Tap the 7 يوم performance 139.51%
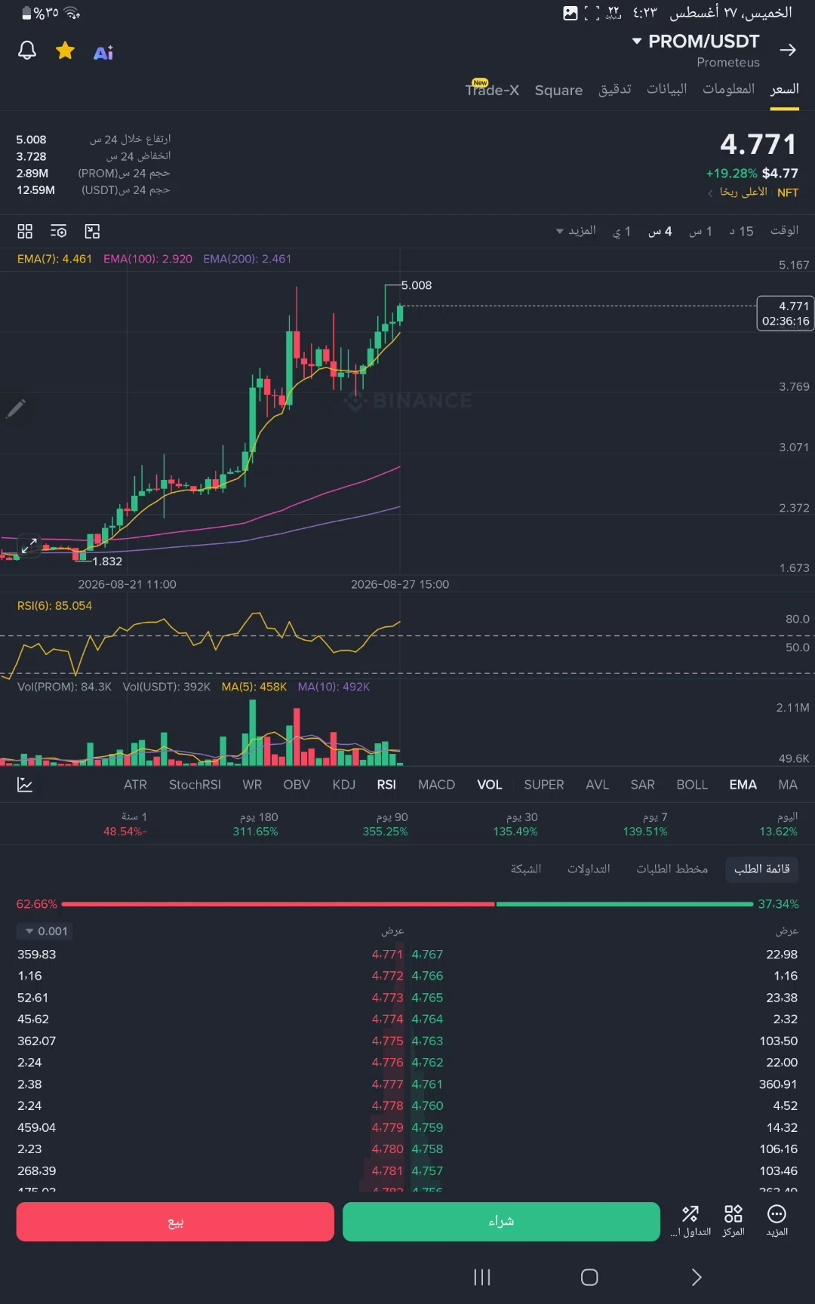Image resolution: width=815 pixels, height=1304 pixels. [x=645, y=824]
